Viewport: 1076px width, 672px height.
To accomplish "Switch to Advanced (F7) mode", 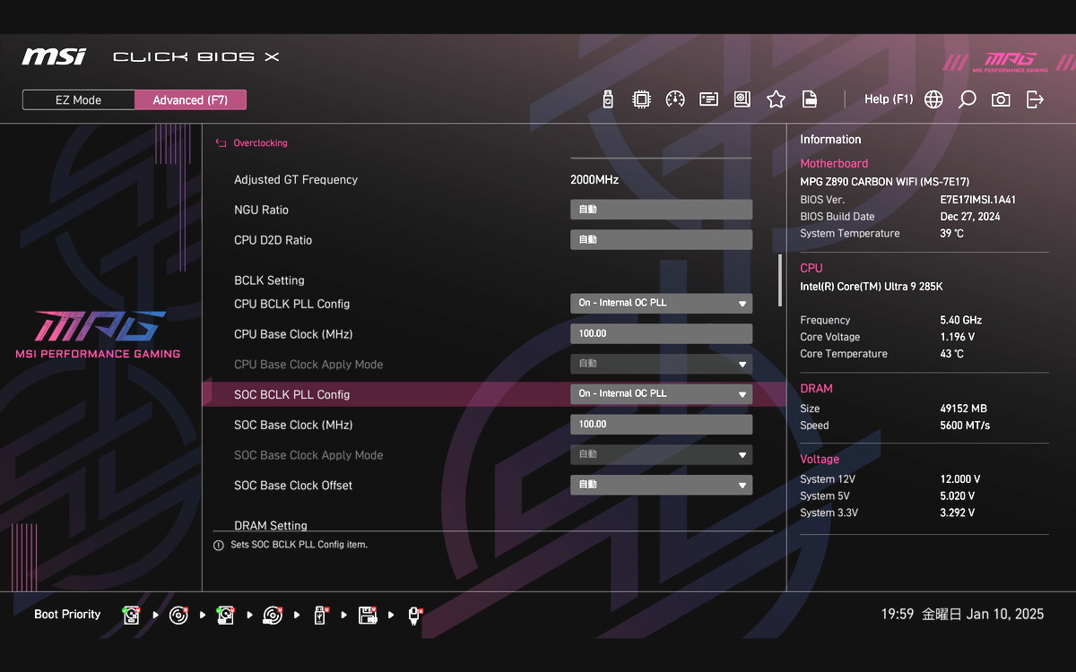I will click(x=190, y=100).
